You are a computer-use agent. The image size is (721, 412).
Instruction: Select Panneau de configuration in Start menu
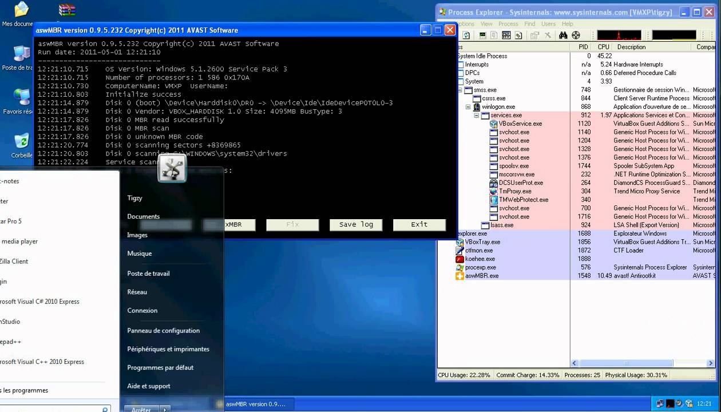(163, 331)
